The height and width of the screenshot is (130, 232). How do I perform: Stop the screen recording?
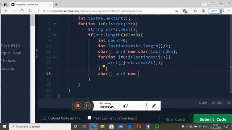78,106
